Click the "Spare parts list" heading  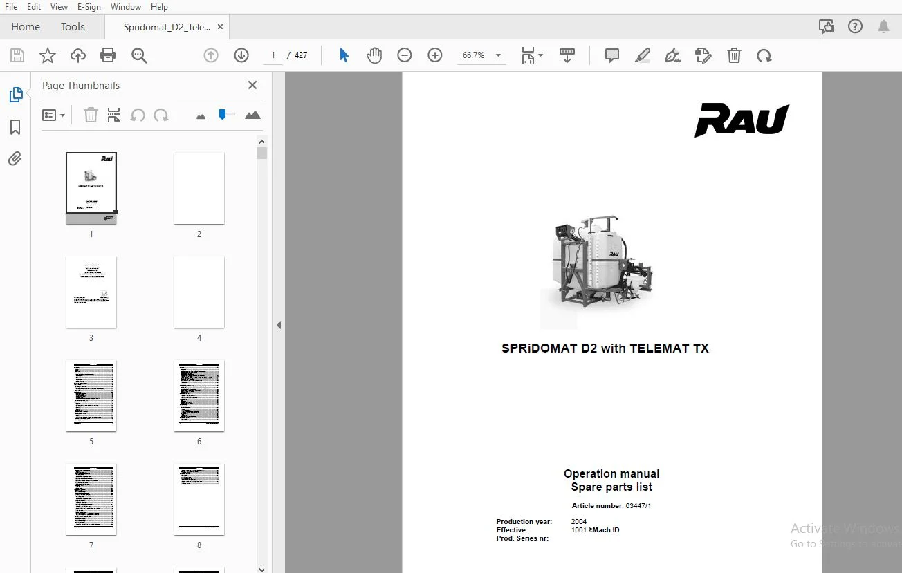611,487
